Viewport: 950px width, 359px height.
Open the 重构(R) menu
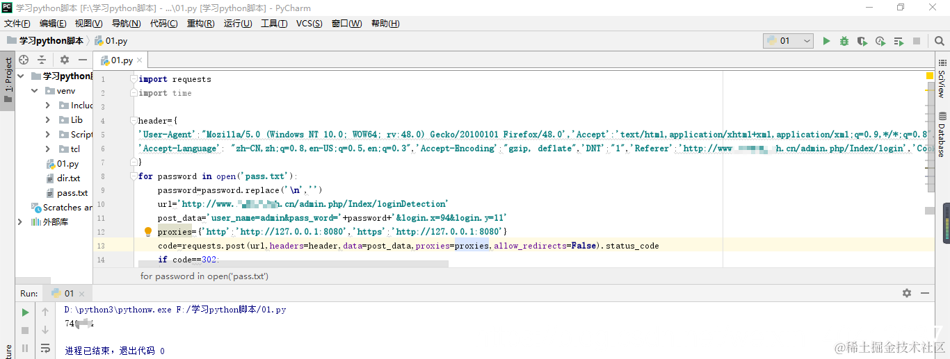[x=200, y=24]
